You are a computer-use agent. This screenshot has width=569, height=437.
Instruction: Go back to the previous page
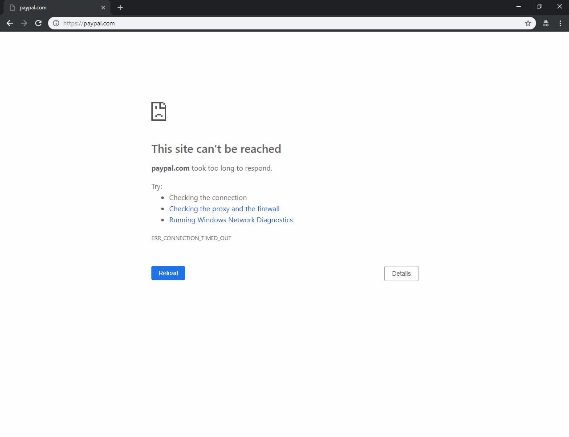(10, 23)
